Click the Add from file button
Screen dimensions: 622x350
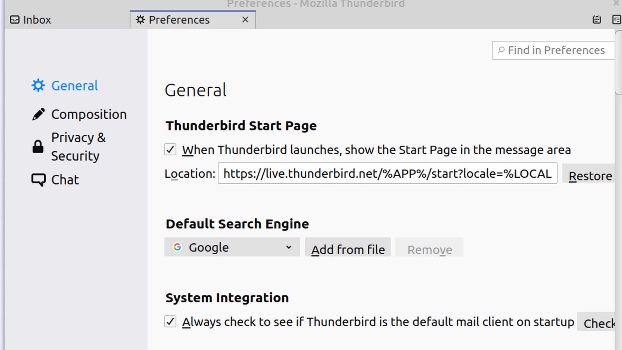point(348,247)
